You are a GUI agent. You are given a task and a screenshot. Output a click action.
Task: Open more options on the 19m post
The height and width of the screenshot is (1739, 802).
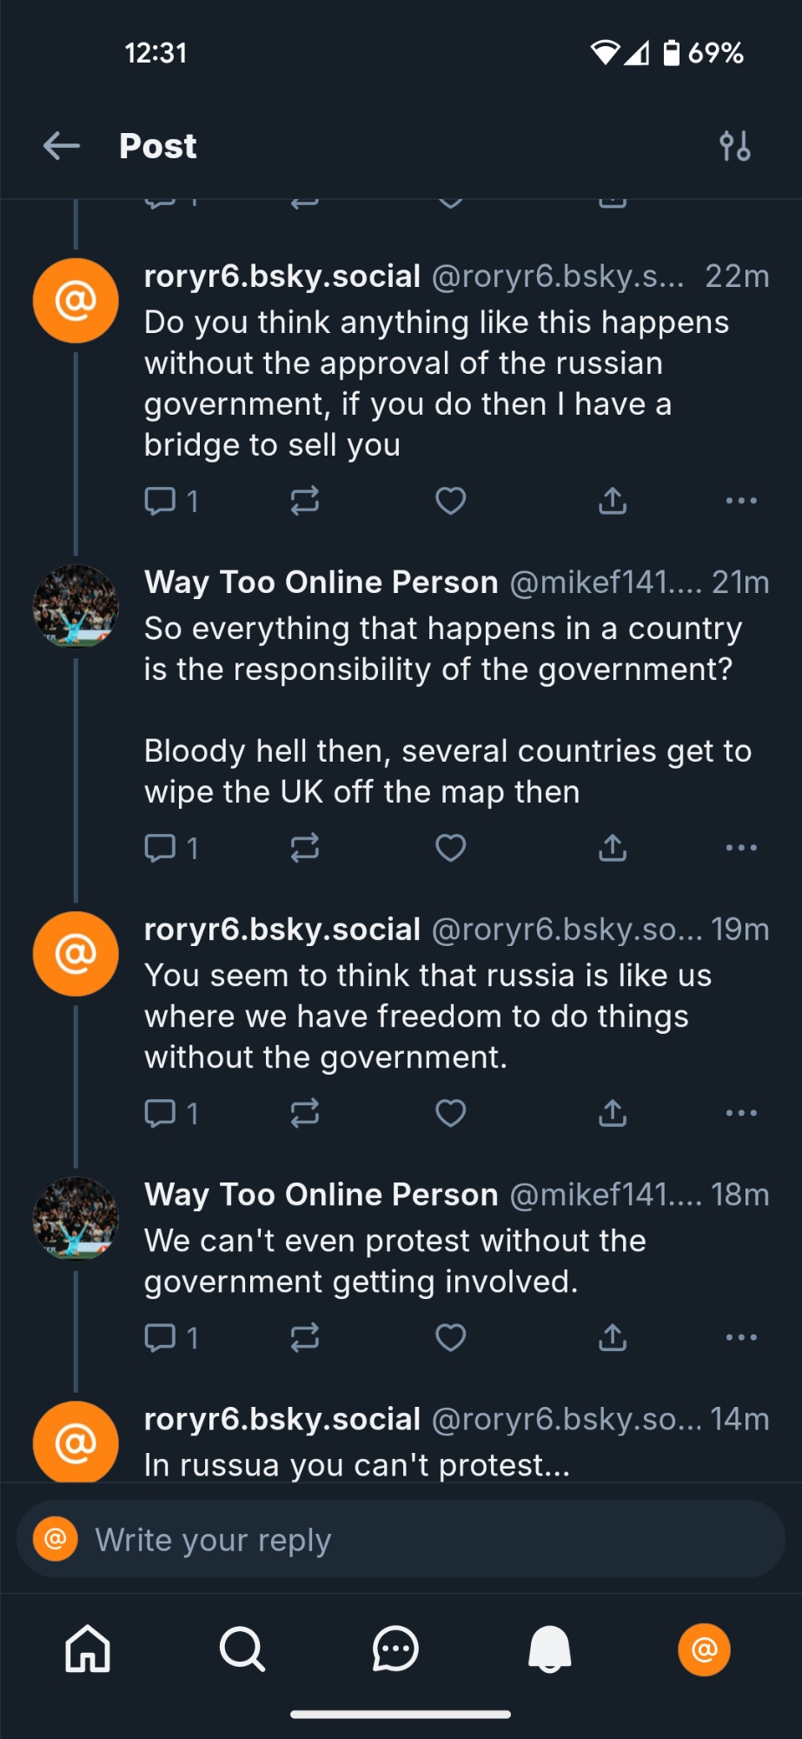740,1113
